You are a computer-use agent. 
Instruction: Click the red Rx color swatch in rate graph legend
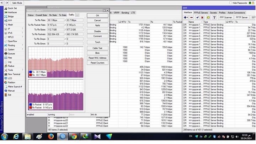tap(31, 75)
